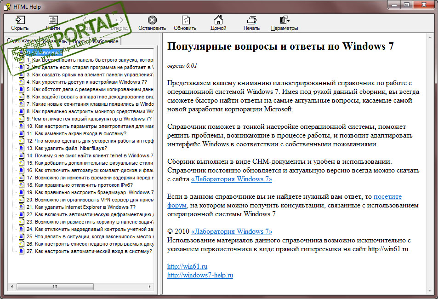Open topic 5 about резервным копированием
The image size is (438, 299).
(x=90, y=89)
